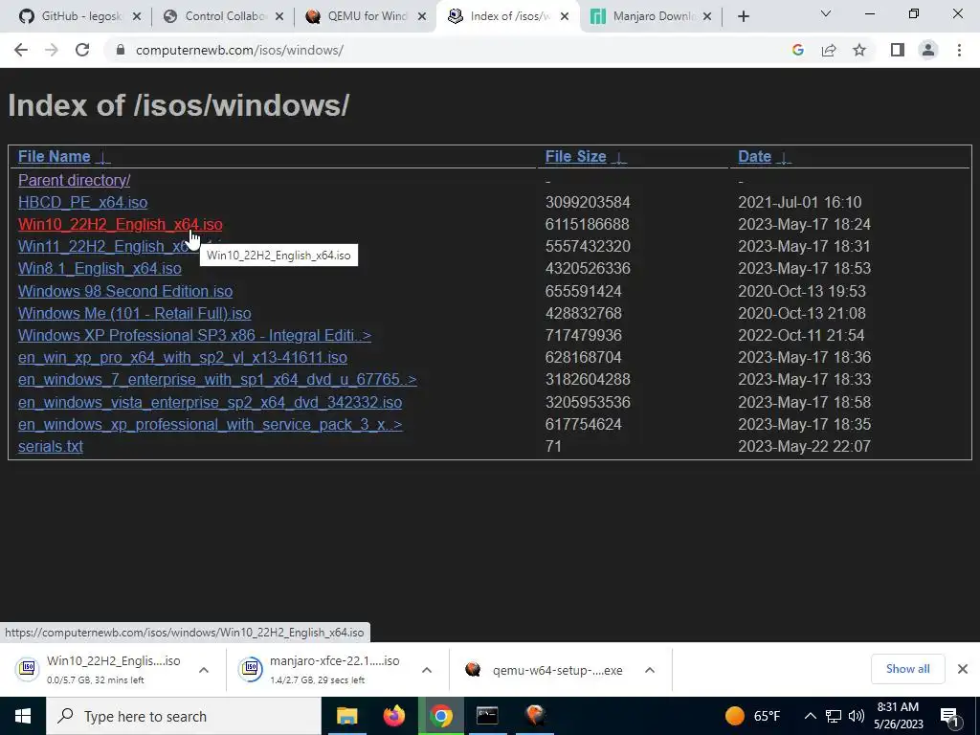The image size is (980, 735).
Task: Sort by File Name header
Action: 55,156
